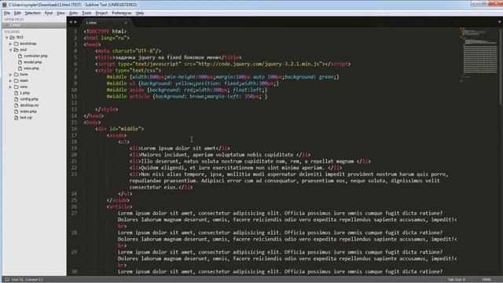This screenshot has width=503, height=283.
Task: Open the Edit menu
Action: click(17, 13)
